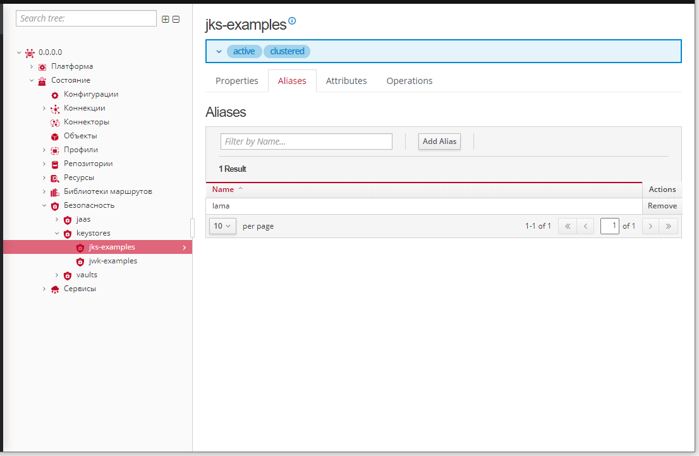
Task: Sort aliases by the Name column header
Action: coord(223,189)
